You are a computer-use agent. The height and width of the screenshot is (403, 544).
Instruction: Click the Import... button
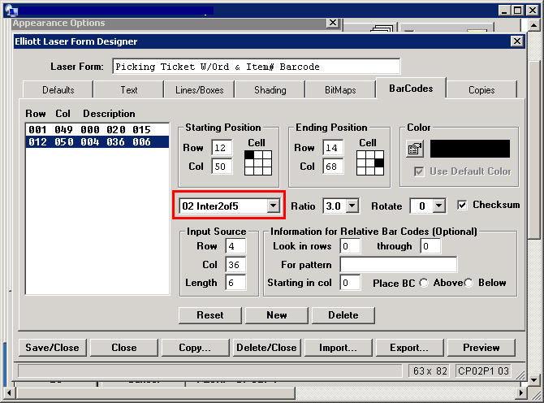338,348
